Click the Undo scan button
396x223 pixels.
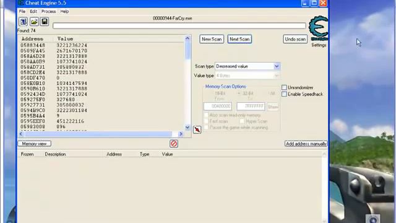(295, 39)
